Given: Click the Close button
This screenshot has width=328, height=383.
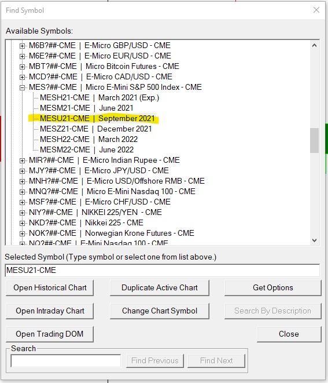Looking at the screenshot, I should (289, 334).
